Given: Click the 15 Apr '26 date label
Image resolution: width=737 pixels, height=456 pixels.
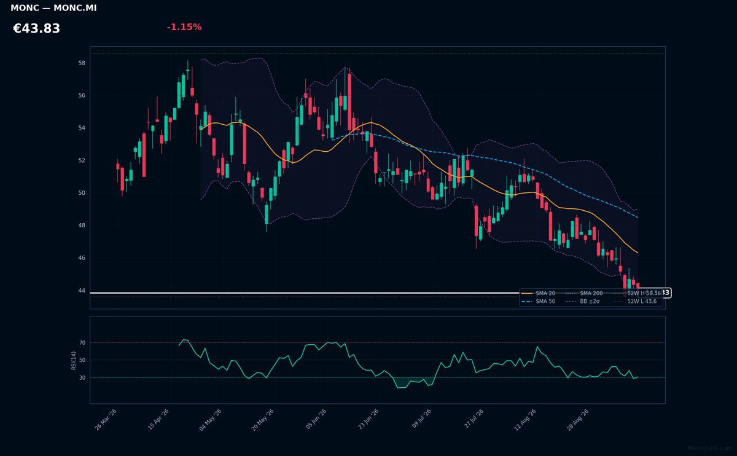Looking at the screenshot, I should 158,420.
